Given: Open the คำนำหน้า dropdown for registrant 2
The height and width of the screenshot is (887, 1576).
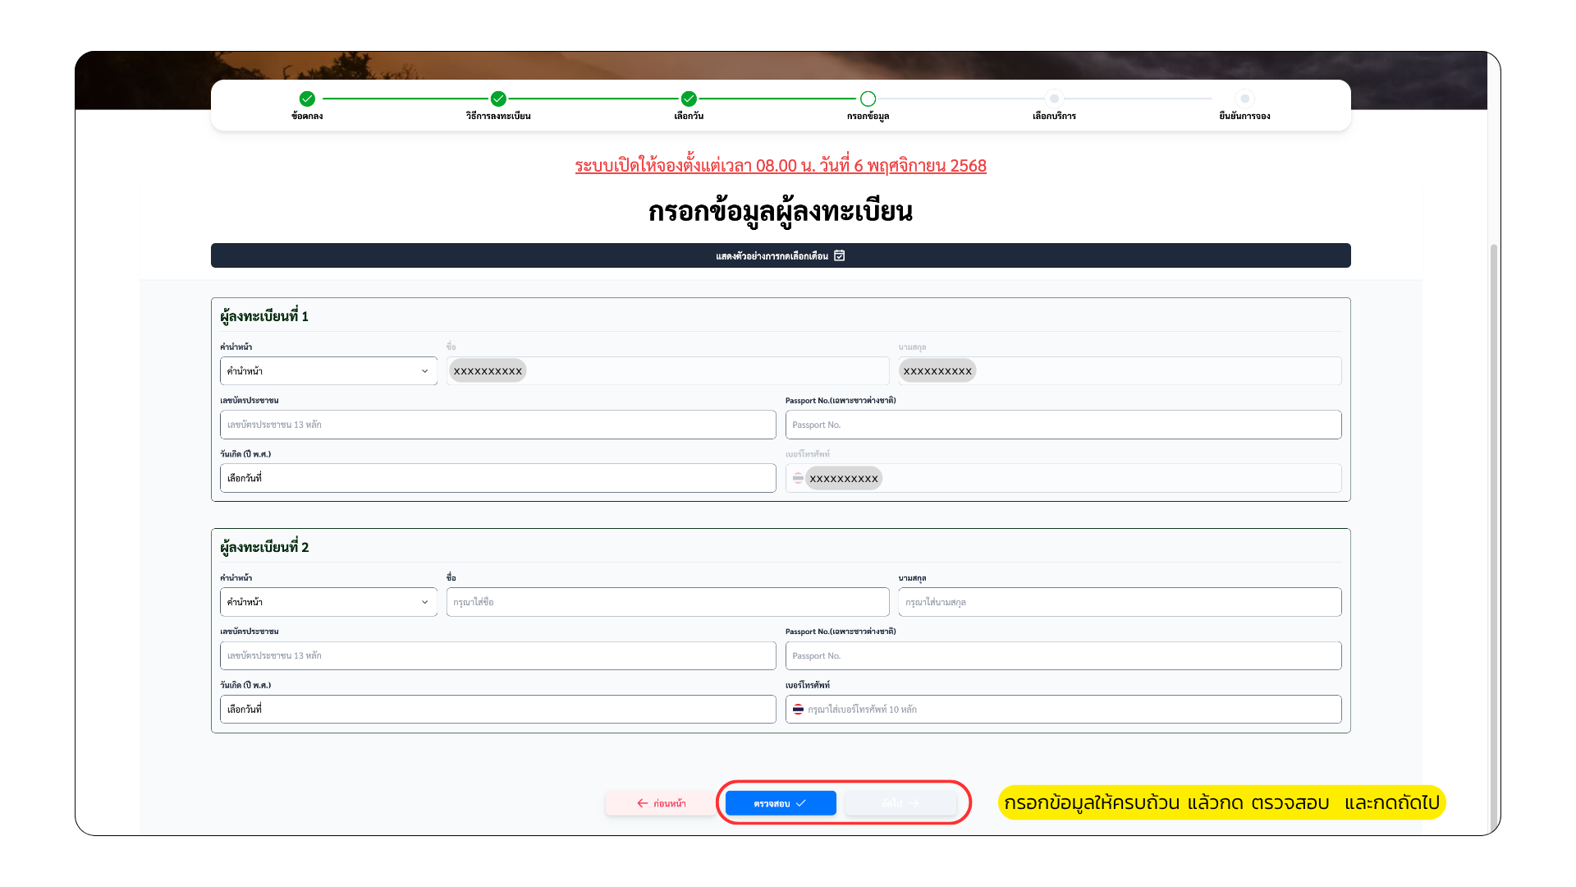Looking at the screenshot, I should 328,602.
